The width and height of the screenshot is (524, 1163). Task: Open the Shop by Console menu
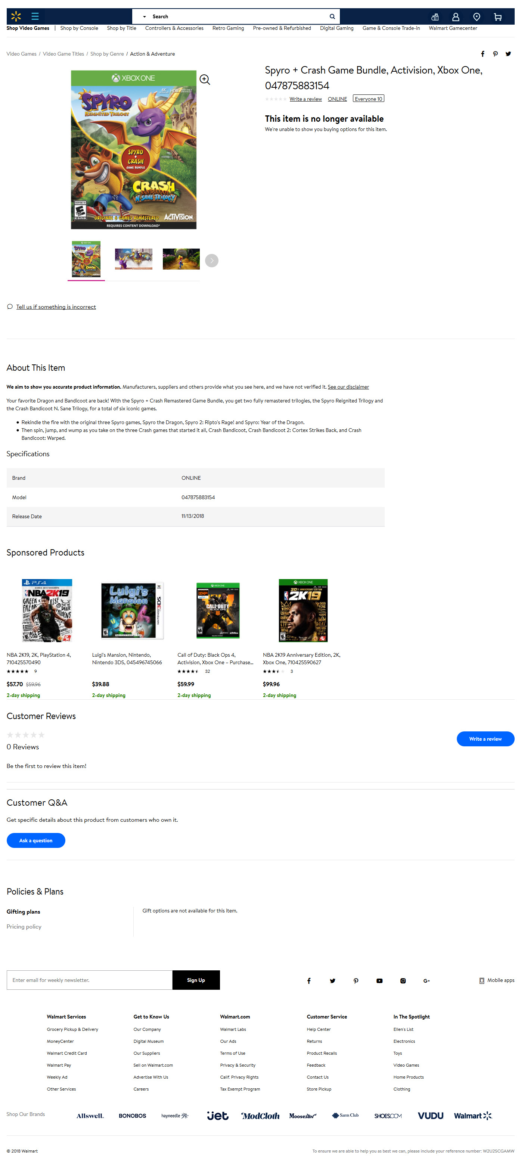click(x=79, y=28)
